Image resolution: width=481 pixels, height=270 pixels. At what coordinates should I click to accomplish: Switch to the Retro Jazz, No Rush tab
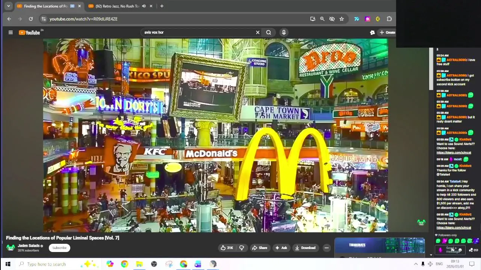coord(117,6)
